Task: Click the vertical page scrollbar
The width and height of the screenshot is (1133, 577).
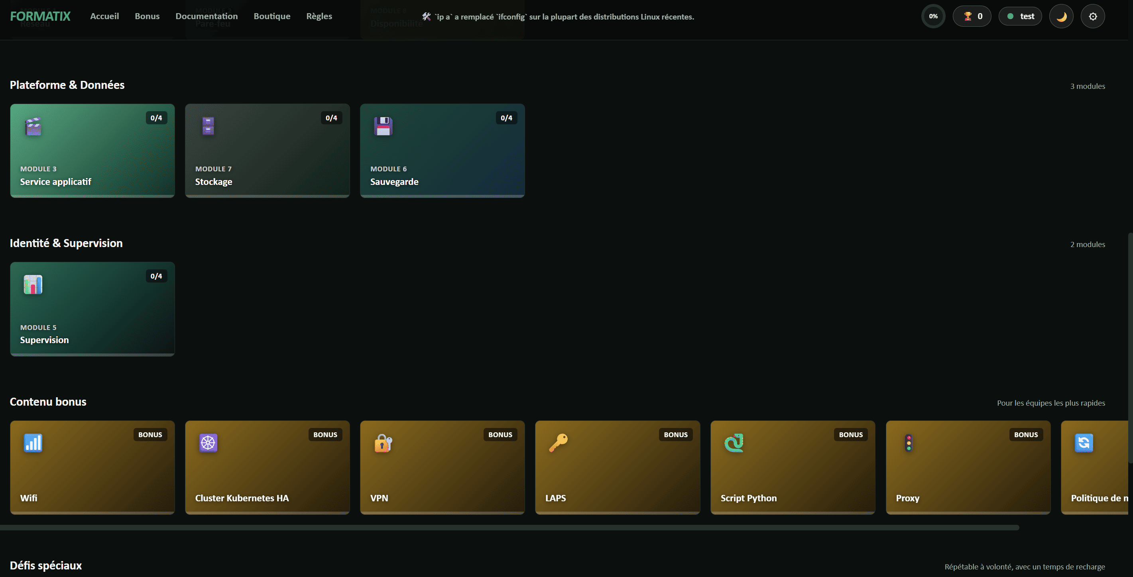Action: pyautogui.click(x=1130, y=347)
